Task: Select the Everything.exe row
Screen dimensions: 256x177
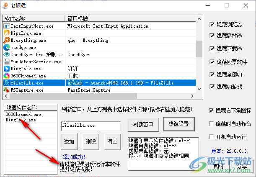Action: [x=99, y=40]
